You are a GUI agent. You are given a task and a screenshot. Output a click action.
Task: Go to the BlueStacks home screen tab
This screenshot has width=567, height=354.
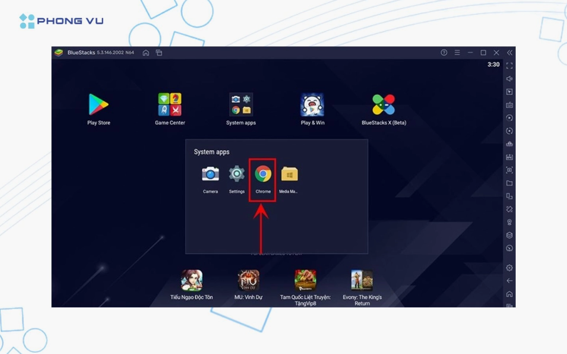146,52
